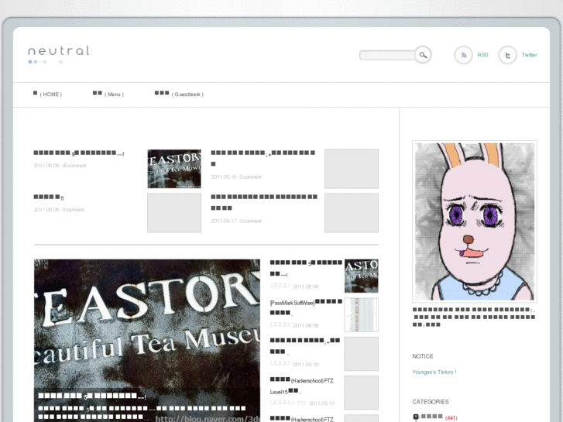Open the RSS feed icon
Screen dimensions: 563x422
464,55
